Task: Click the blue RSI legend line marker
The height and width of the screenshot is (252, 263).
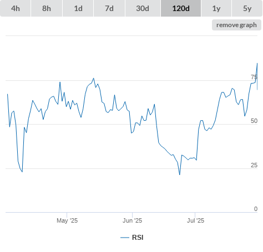Action: pos(125,238)
